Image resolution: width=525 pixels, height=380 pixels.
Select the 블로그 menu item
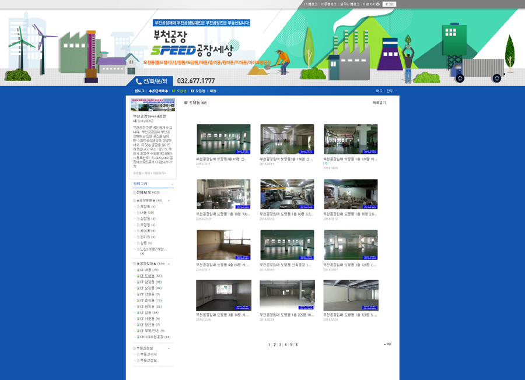coord(139,91)
